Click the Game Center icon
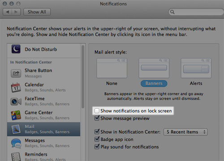Image resolution: width=224 pixels, height=161 pixels. pyautogui.click(x=16, y=115)
